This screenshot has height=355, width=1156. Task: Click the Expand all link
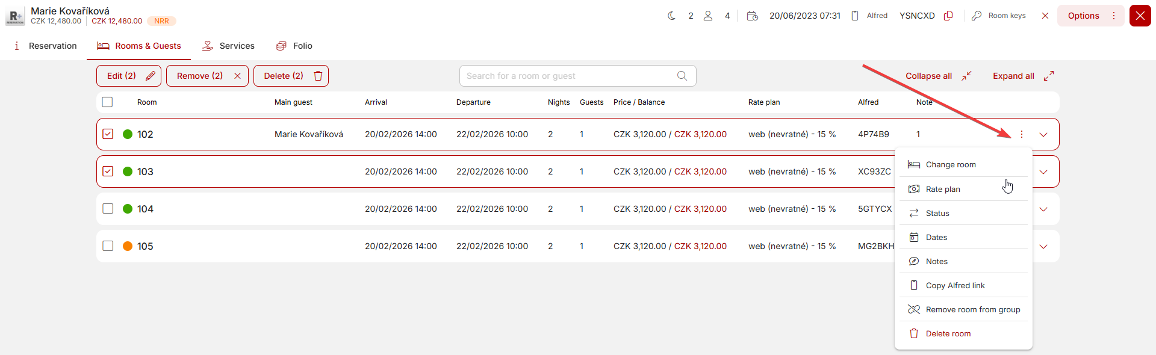(x=1022, y=76)
